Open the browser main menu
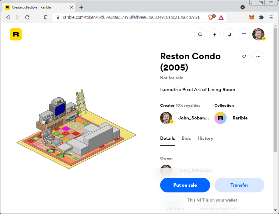The width and height of the screenshot is (279, 214). pyautogui.click(x=271, y=17)
